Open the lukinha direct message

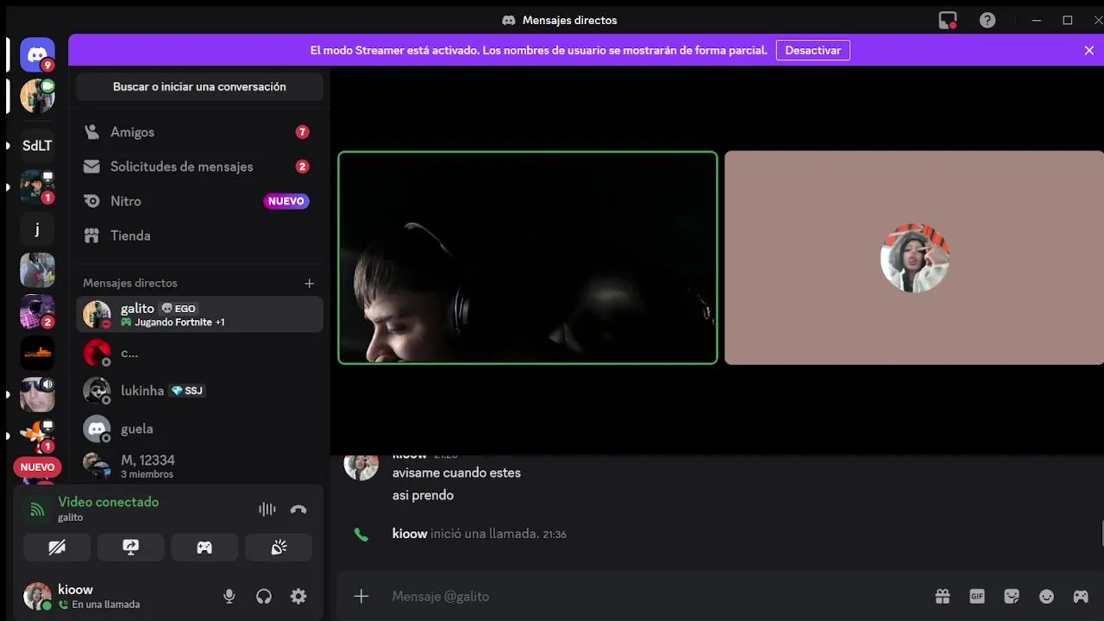point(199,391)
